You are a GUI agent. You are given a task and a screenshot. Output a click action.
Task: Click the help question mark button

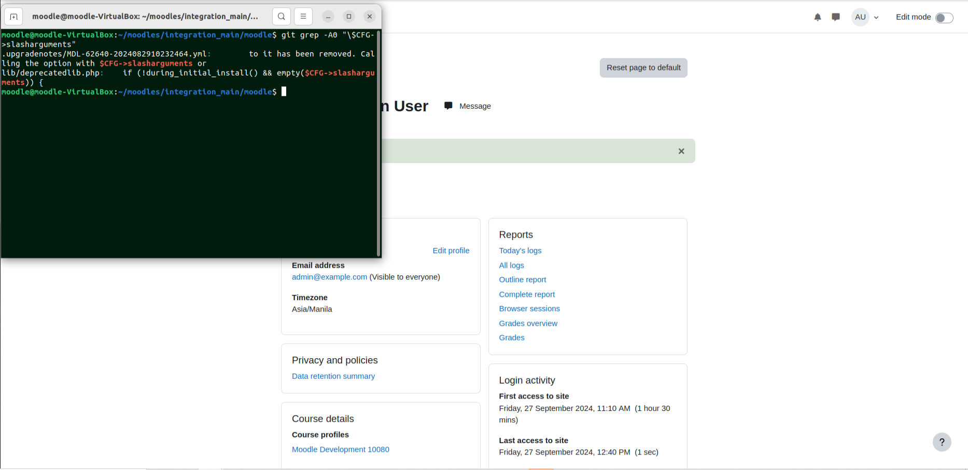pos(942,442)
